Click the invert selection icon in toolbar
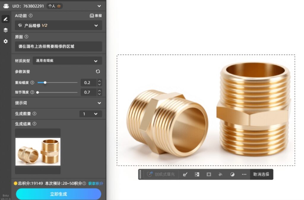 click(x=197, y=174)
